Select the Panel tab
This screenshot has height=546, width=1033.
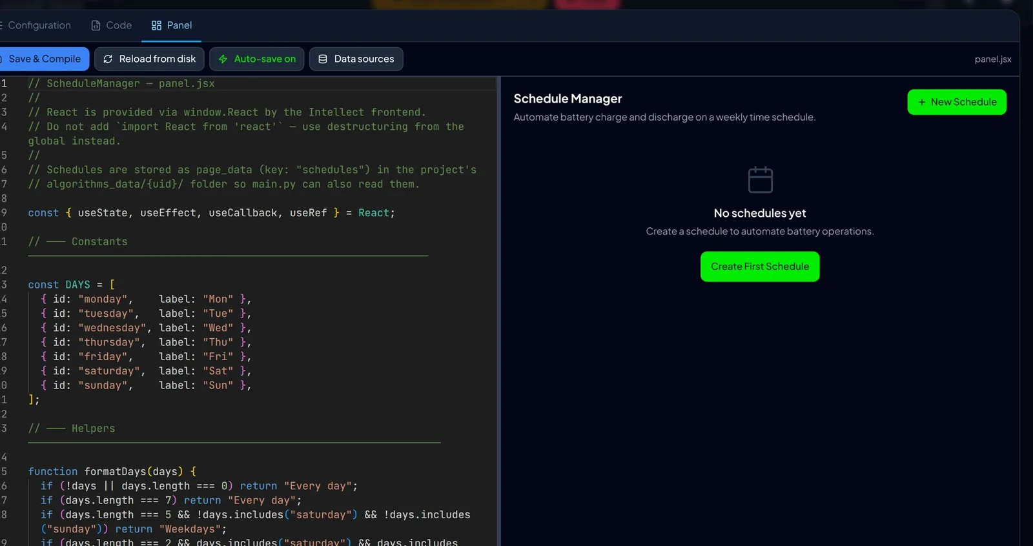pos(172,25)
